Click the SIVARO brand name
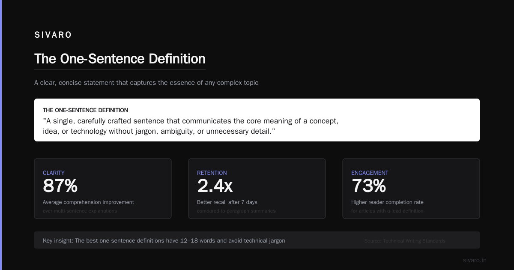 (x=53, y=35)
